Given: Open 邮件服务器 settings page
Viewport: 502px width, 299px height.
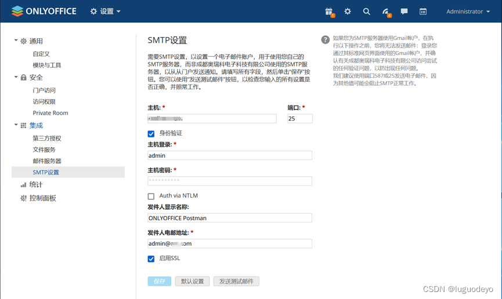Looking at the screenshot, I should pos(47,161).
